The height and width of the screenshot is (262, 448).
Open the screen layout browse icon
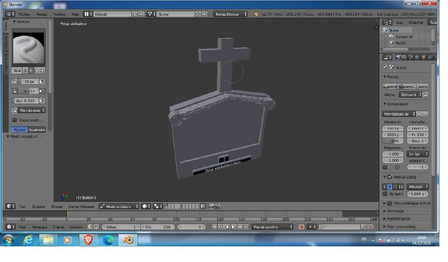[x=88, y=14]
